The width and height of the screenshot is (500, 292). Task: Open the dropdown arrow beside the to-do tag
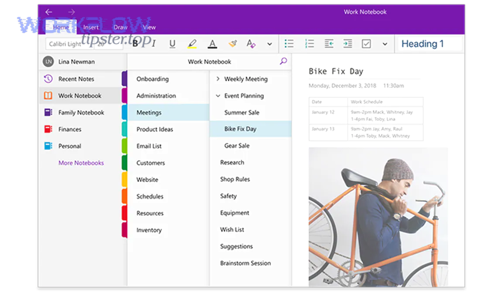tap(384, 44)
